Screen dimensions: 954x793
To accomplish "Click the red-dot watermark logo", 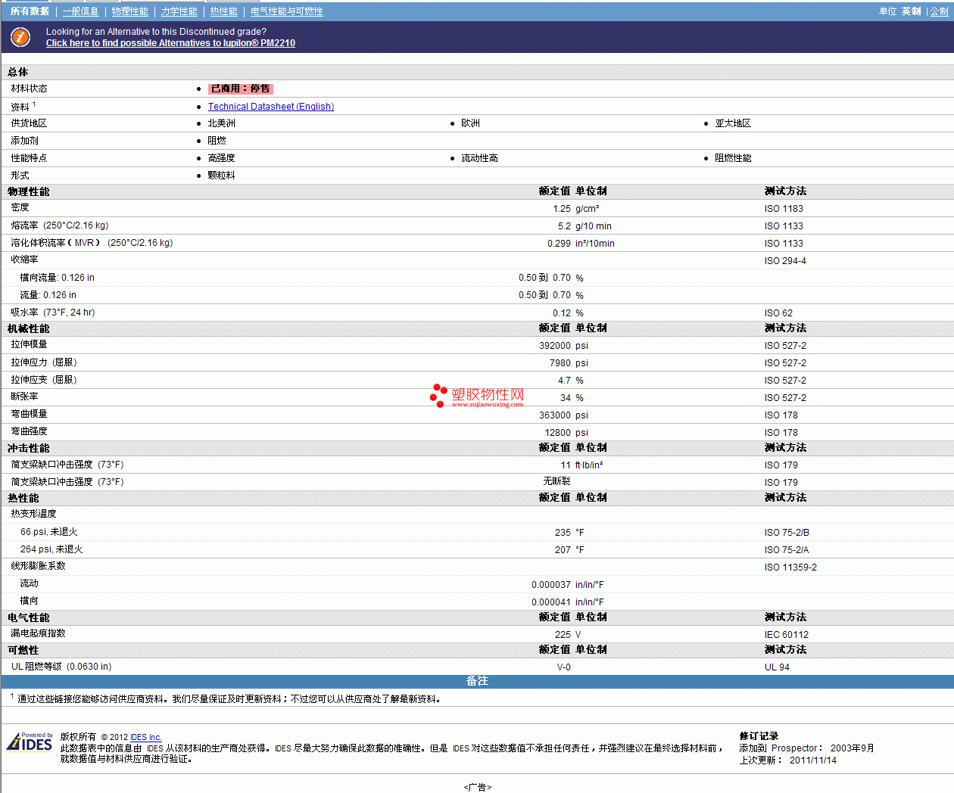I will (x=438, y=395).
